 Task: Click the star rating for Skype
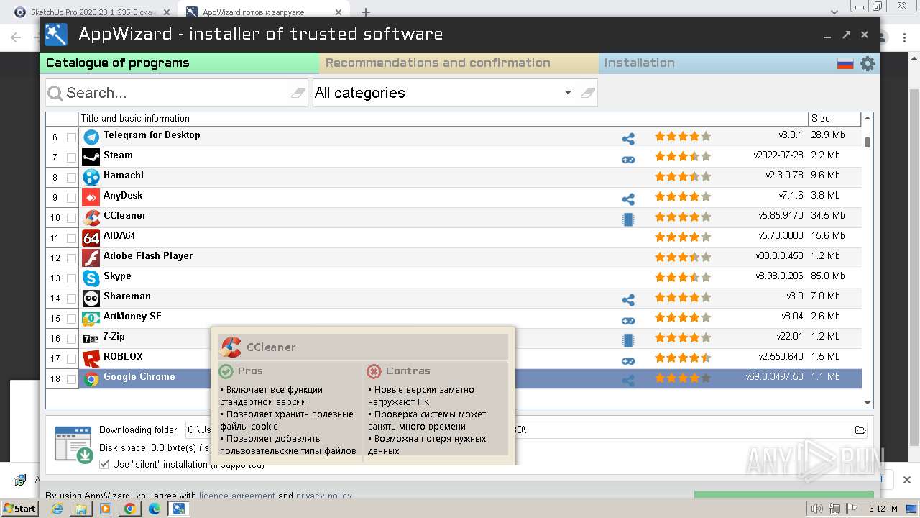pyautogui.click(x=682, y=277)
